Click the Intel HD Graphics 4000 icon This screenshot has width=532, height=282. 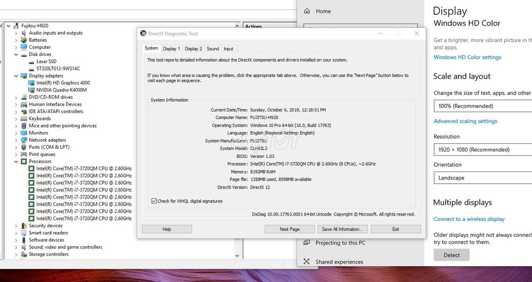pos(31,83)
